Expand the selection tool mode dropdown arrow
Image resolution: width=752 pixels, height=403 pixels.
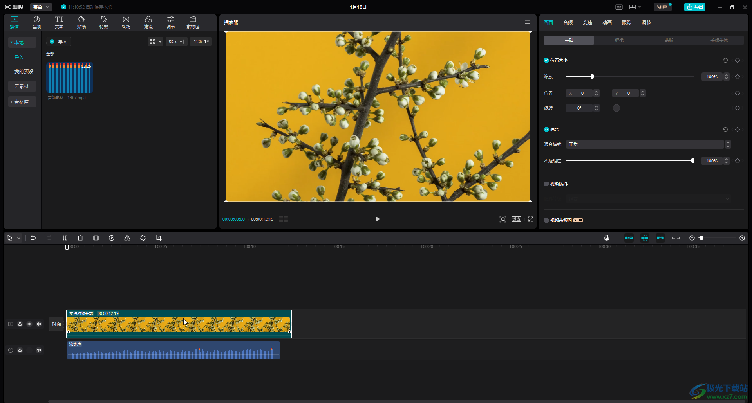(x=19, y=238)
